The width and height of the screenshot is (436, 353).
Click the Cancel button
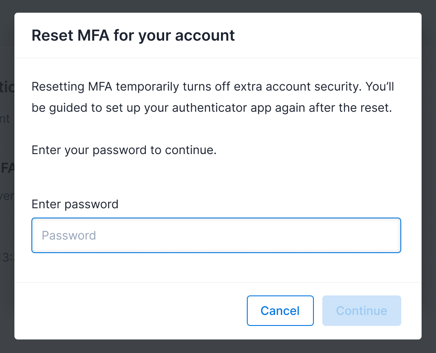click(280, 311)
